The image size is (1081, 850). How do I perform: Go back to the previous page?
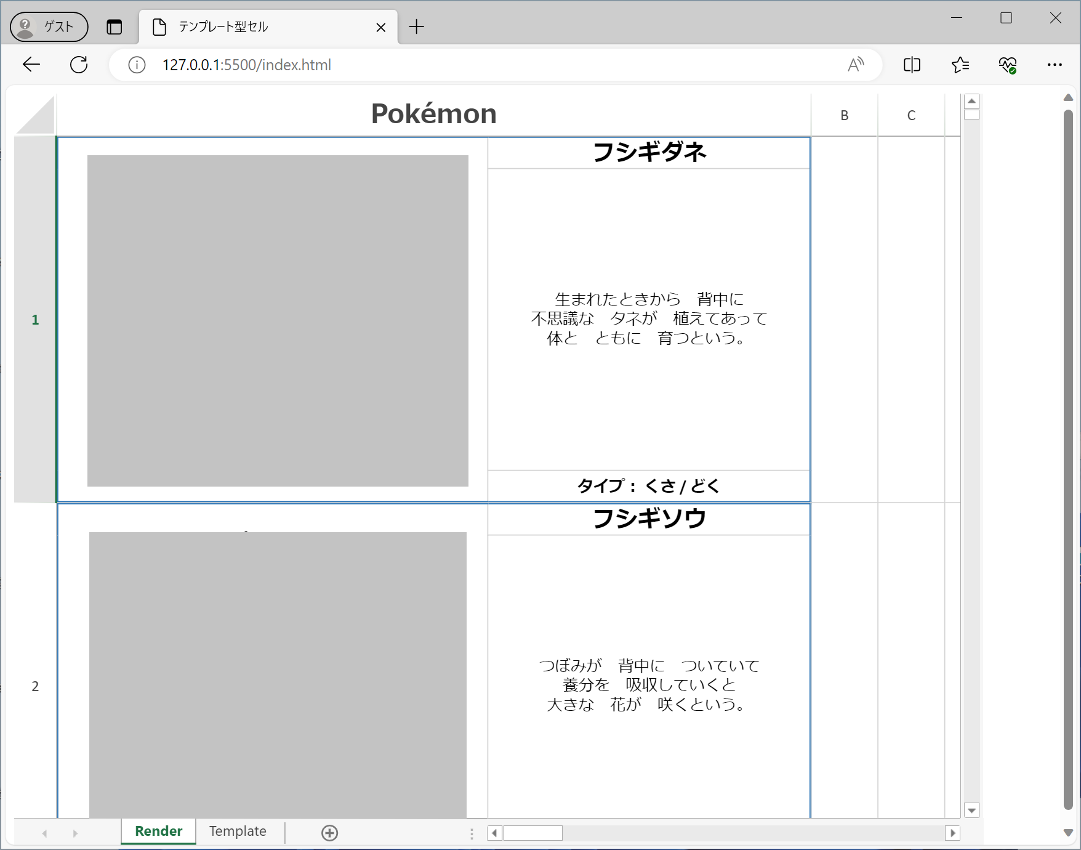tap(31, 65)
